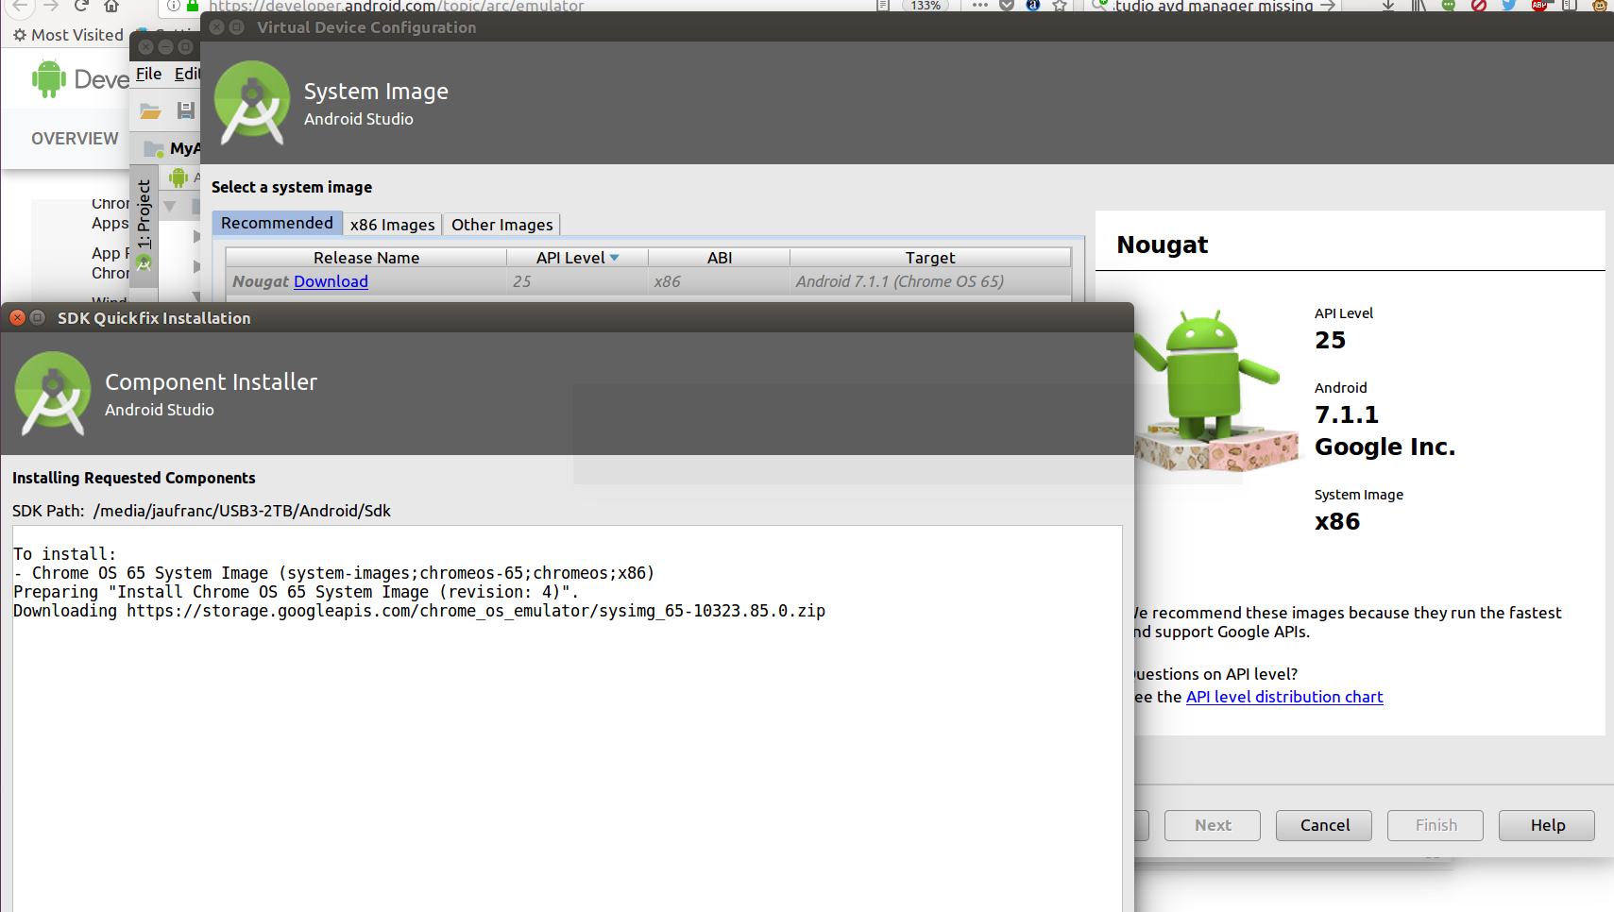Save the page with the Pocket icon
Image resolution: width=1614 pixels, height=912 pixels.
point(1007,6)
